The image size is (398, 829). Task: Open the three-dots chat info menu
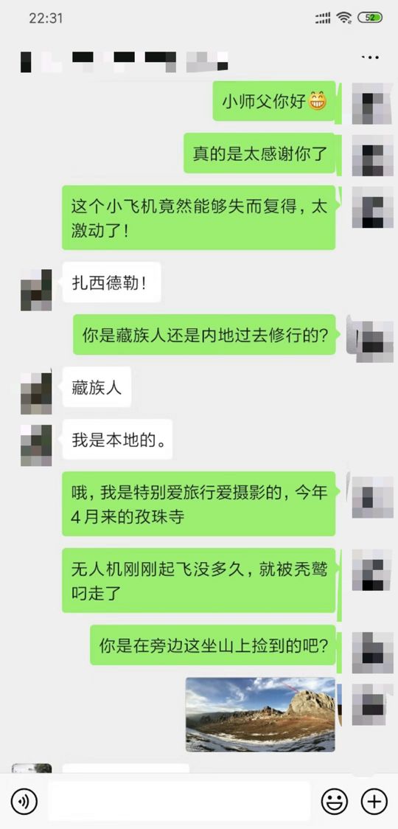[x=371, y=58]
